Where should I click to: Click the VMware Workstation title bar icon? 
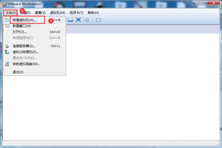pos(4,4)
